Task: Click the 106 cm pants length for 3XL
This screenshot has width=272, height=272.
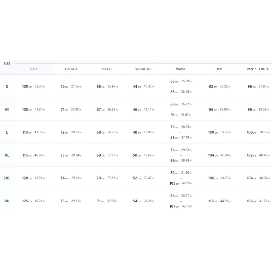Action: pos(252,201)
